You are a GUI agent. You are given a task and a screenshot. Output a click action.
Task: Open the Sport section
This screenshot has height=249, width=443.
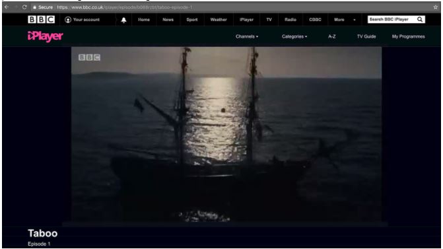pyautogui.click(x=192, y=20)
